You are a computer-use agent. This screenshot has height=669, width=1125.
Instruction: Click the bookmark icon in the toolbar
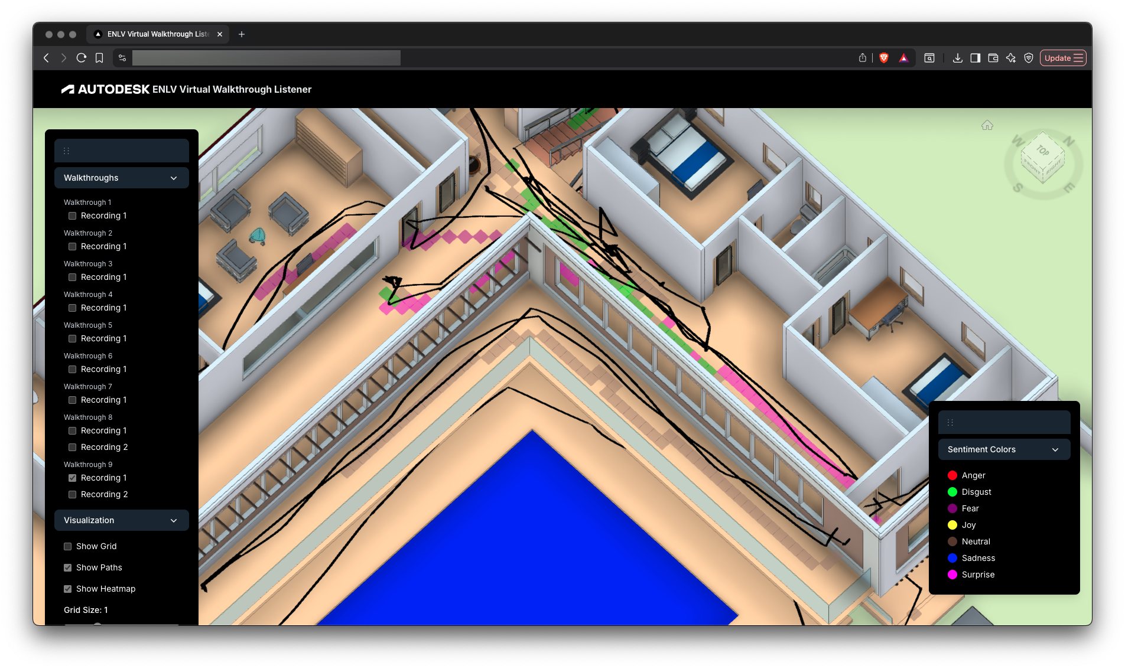click(99, 58)
